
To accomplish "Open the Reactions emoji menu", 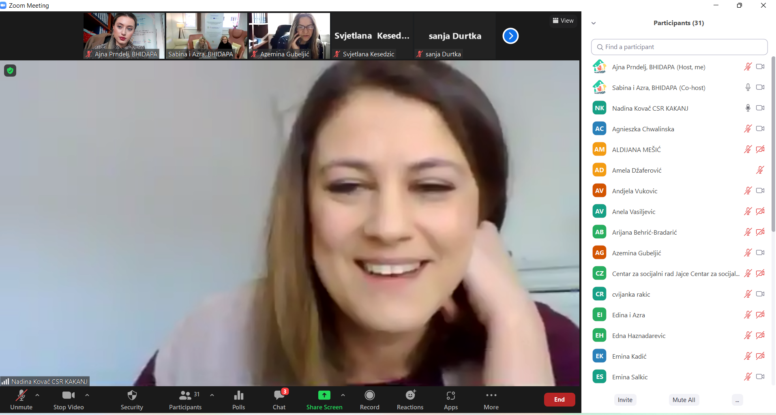I will pos(410,400).
